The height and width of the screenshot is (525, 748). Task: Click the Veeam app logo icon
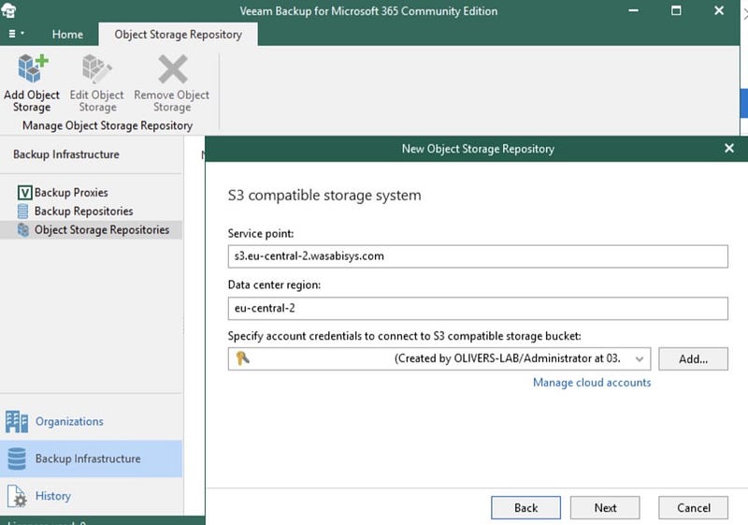8,10
